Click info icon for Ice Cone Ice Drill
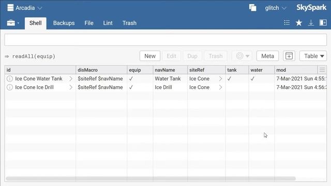 [10, 87]
